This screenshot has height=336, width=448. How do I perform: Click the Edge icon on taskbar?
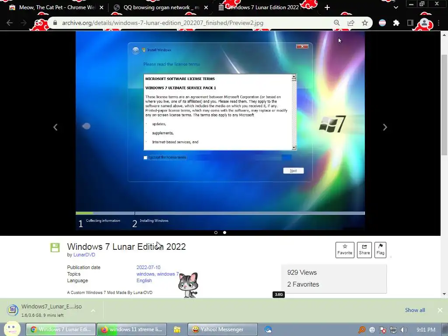click(x=268, y=330)
